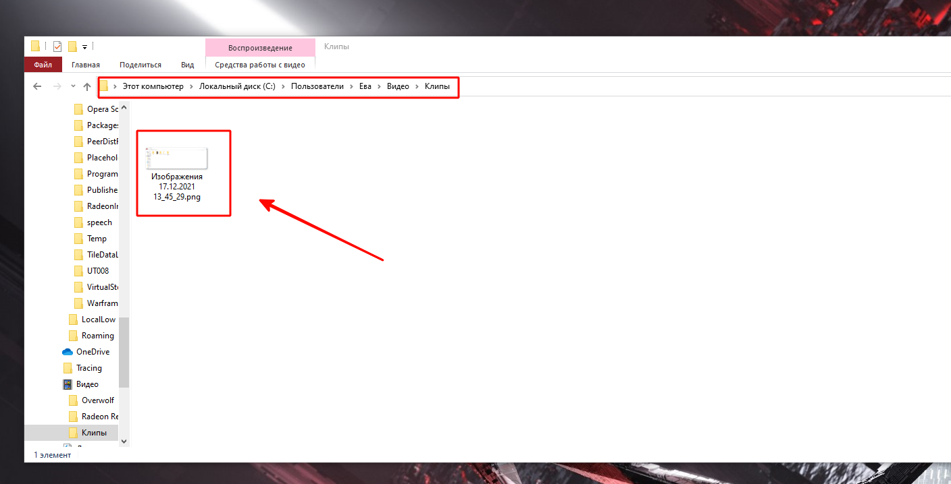Select the VirtualSto folder in the tree
This screenshot has height=484, width=951.
[x=96, y=287]
